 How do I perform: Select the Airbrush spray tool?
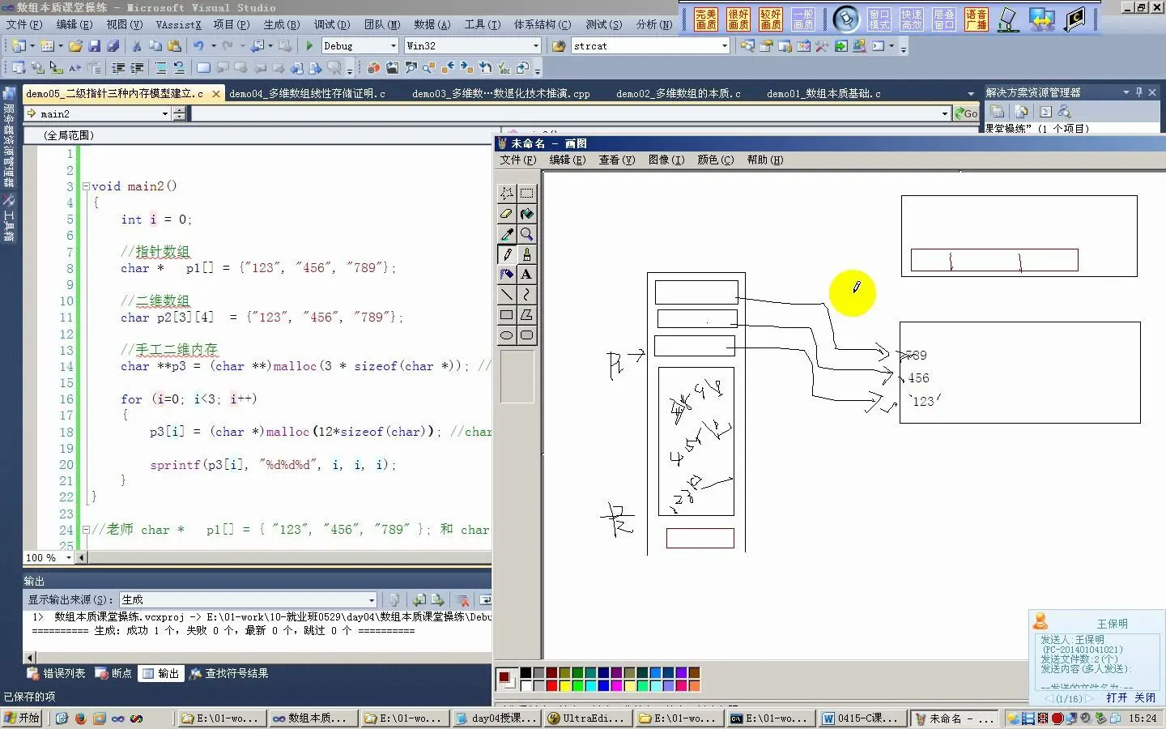pos(507,274)
